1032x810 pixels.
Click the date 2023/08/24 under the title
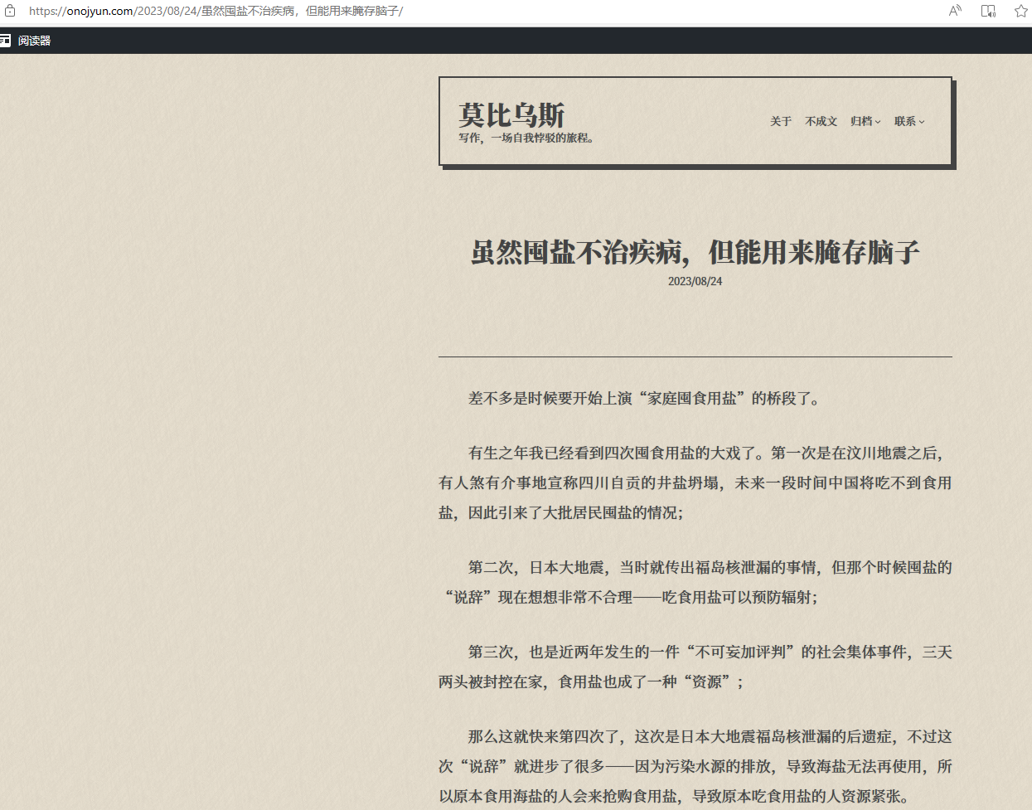pyautogui.click(x=695, y=281)
